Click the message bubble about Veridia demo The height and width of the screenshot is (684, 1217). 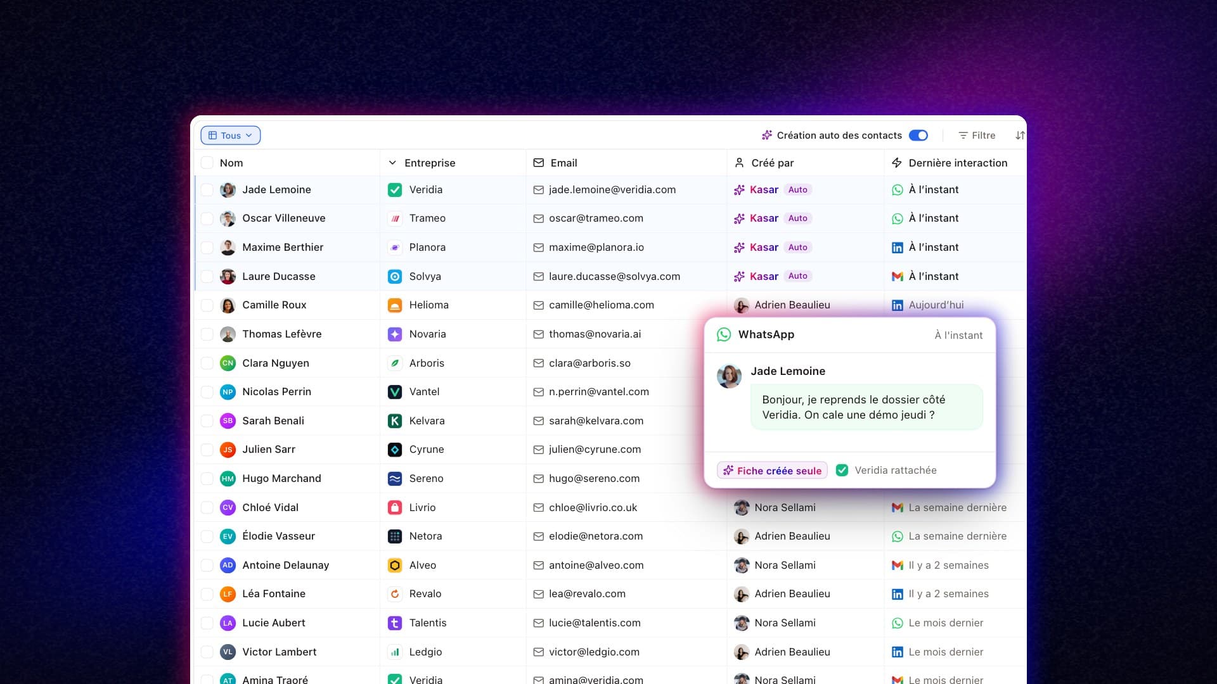tap(866, 407)
